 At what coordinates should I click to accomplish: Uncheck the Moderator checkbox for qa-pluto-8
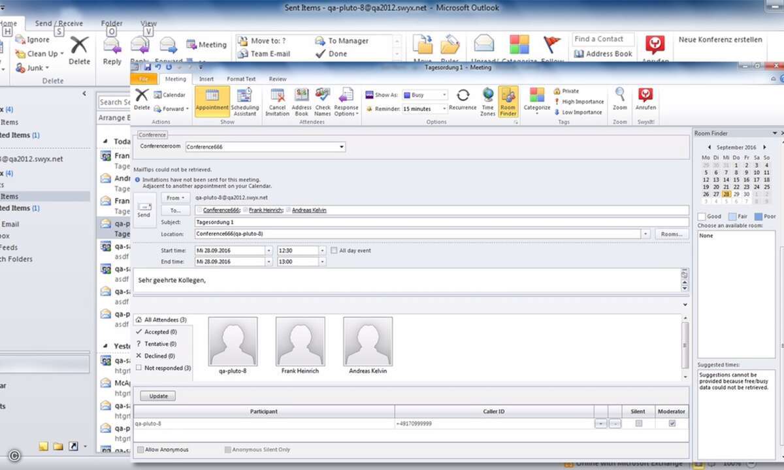tap(672, 424)
